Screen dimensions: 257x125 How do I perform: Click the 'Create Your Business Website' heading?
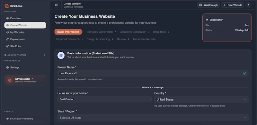coord(85,16)
